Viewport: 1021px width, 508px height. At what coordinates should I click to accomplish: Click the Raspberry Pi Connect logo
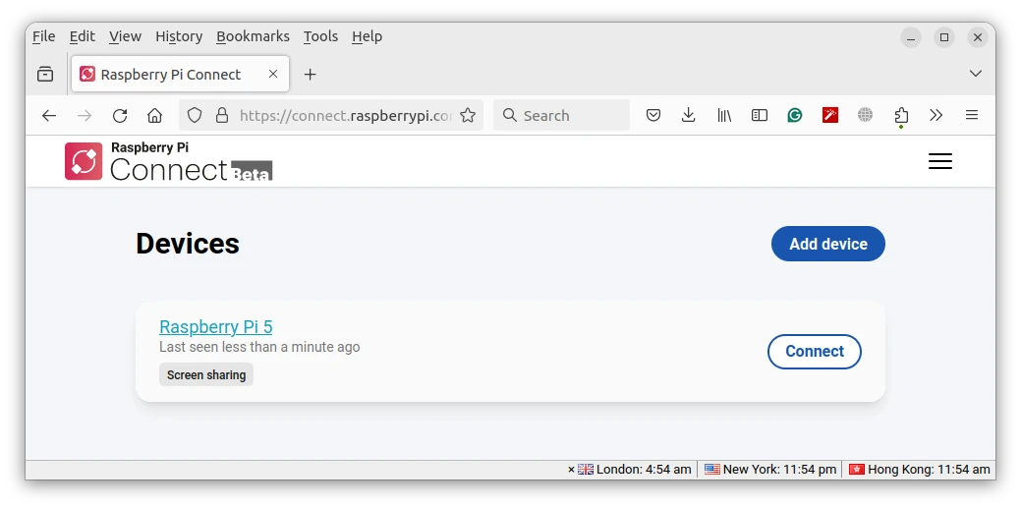[169, 161]
